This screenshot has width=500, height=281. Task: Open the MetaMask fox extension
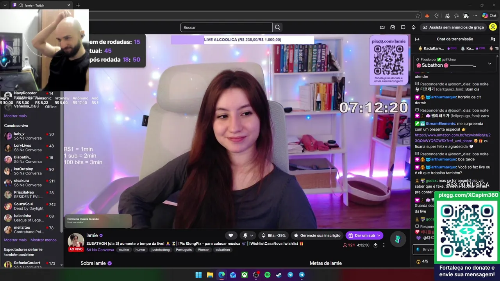click(x=427, y=16)
